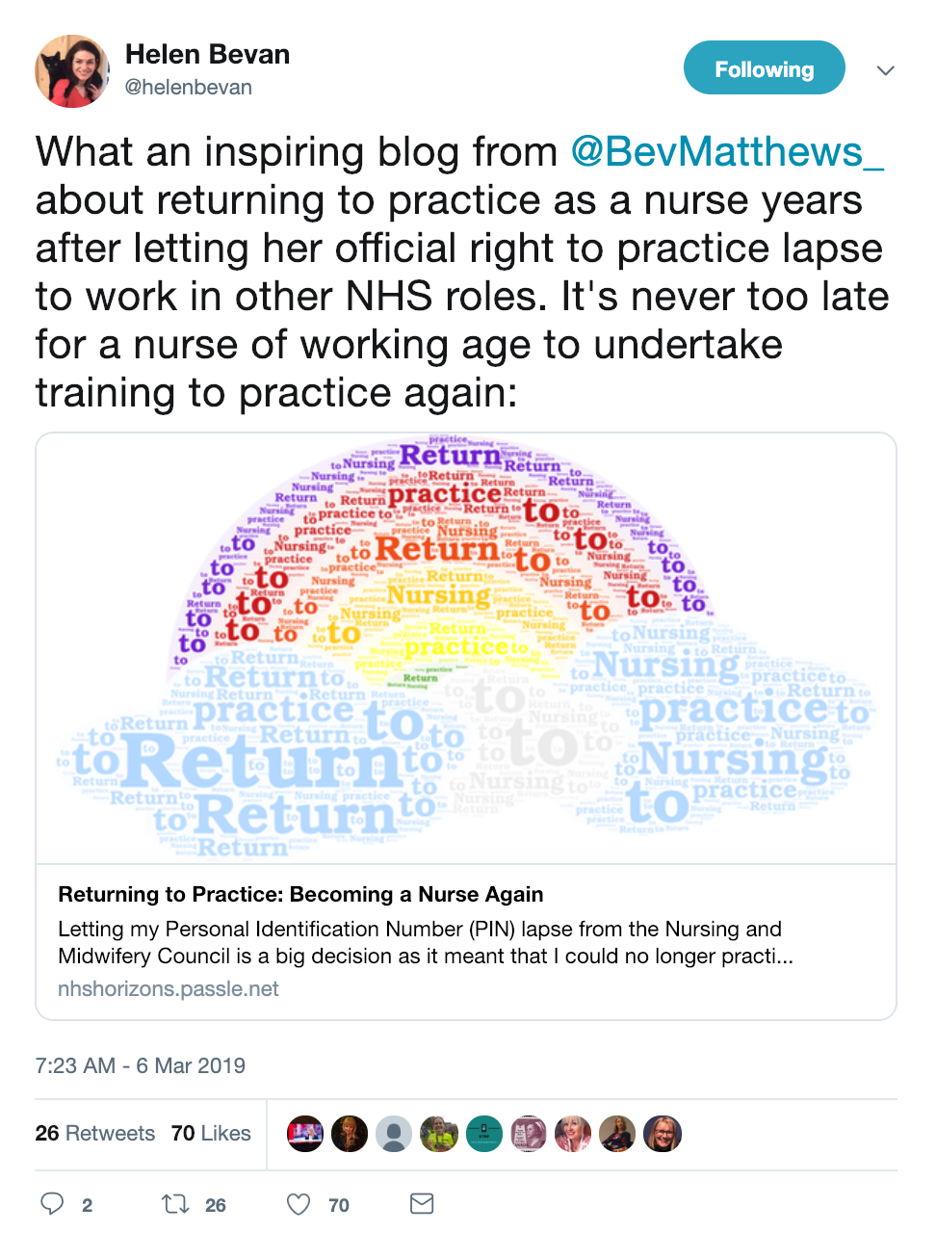
Task: Like the tweet with heart icon
Action: (x=299, y=1203)
